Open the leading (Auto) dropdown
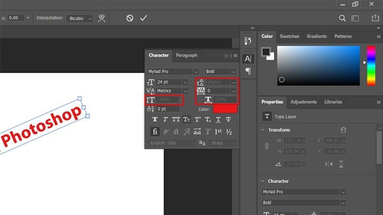383x215 pixels. point(234,82)
